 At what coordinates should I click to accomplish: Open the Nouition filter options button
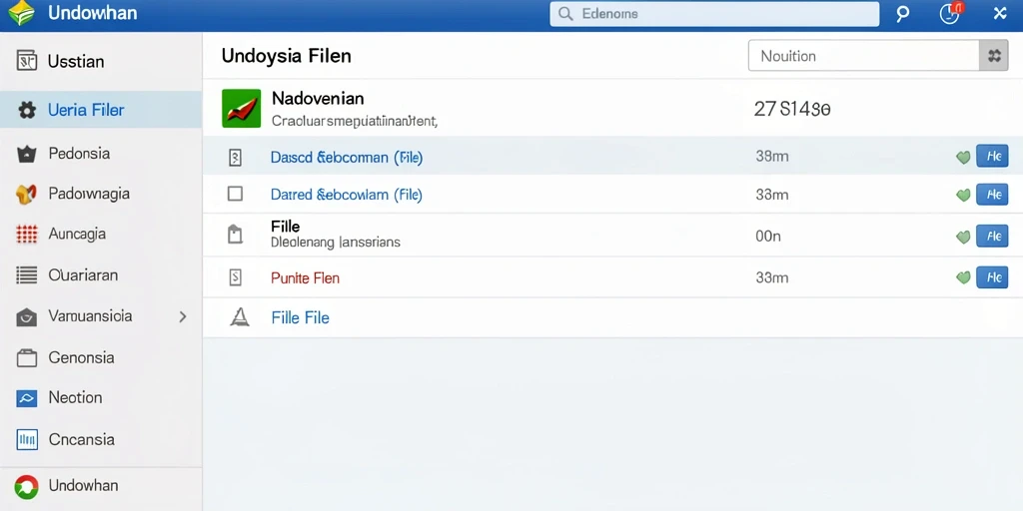coord(994,56)
